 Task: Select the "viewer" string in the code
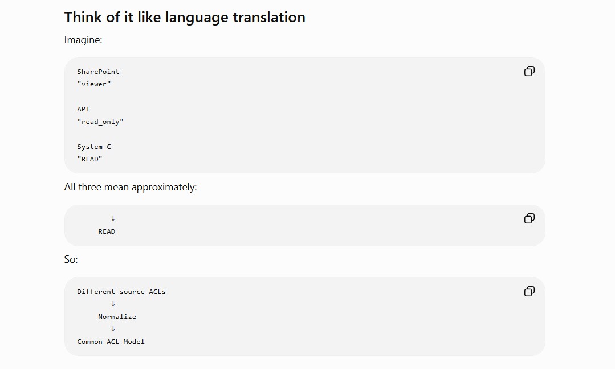point(94,84)
